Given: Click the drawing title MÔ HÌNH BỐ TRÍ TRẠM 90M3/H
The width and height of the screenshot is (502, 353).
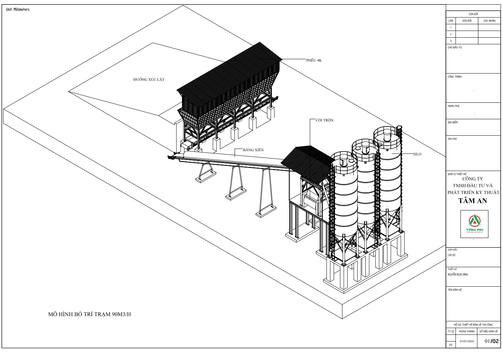Looking at the screenshot, I should pos(90,314).
